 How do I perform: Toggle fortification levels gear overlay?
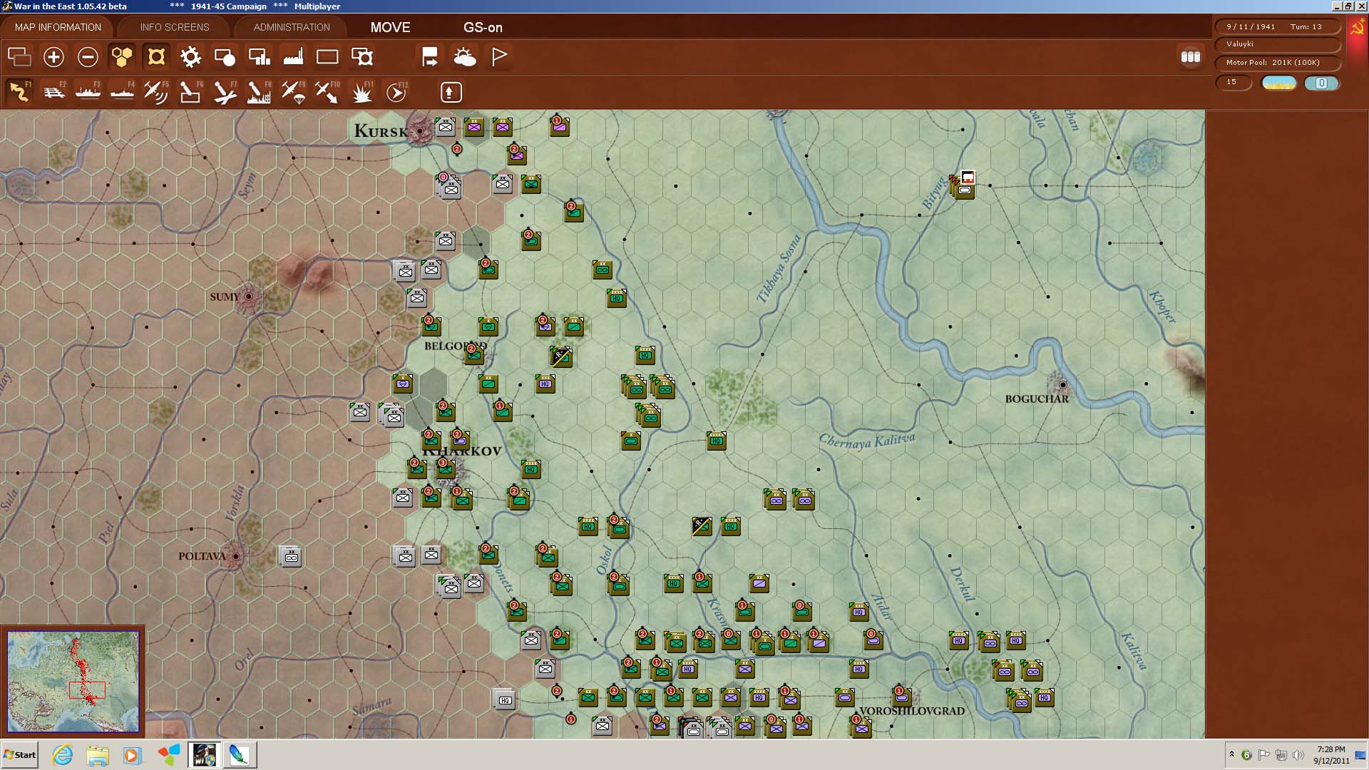click(190, 57)
